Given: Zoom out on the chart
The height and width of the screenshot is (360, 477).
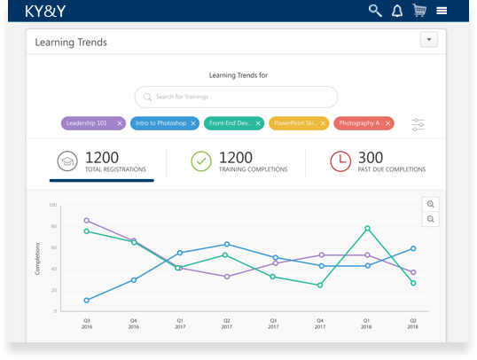Looking at the screenshot, I should coord(431,219).
